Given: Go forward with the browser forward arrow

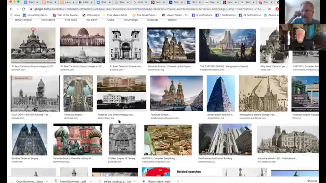Looking at the screenshot, I should pyautogui.click(x=17, y=9).
